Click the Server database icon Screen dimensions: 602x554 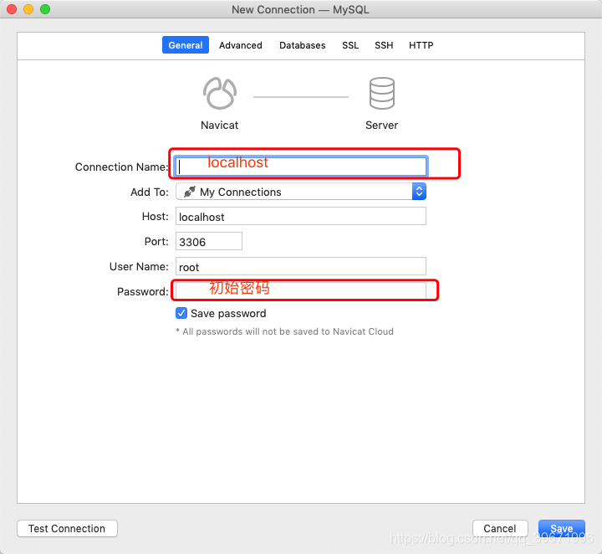click(x=381, y=94)
